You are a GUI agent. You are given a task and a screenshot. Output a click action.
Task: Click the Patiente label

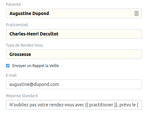13,4
